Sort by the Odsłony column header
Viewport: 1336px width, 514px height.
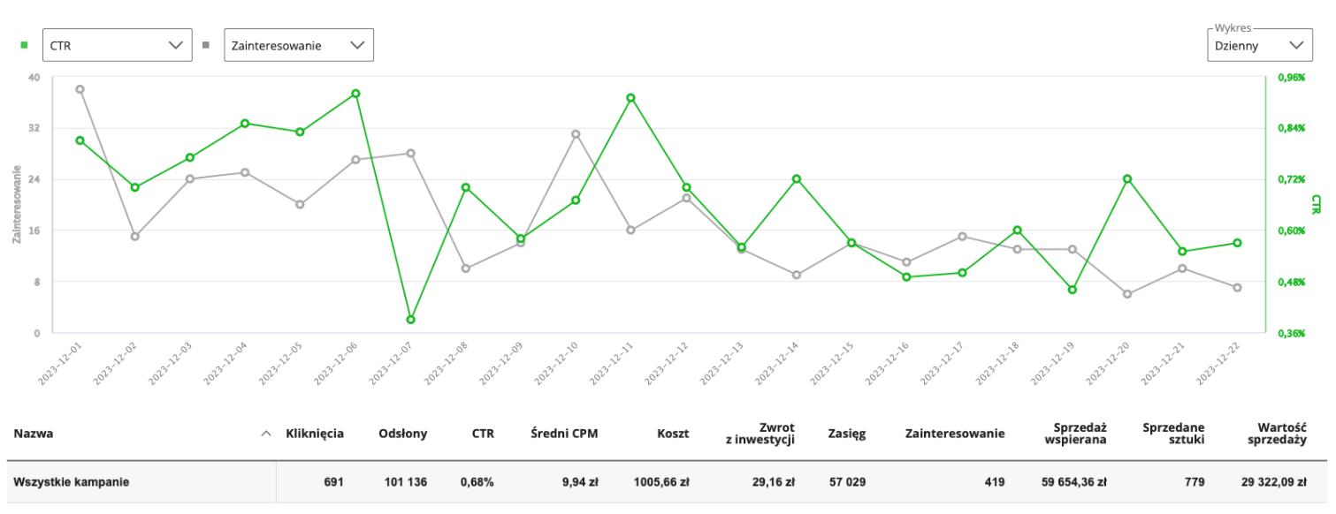402,434
